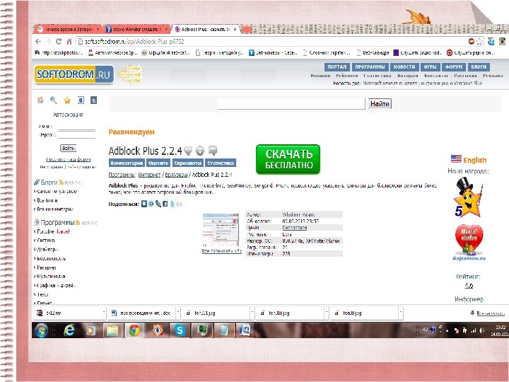The image size is (509, 382).
Task: Click the RSS icon next to Программы heading
Action: [78, 223]
